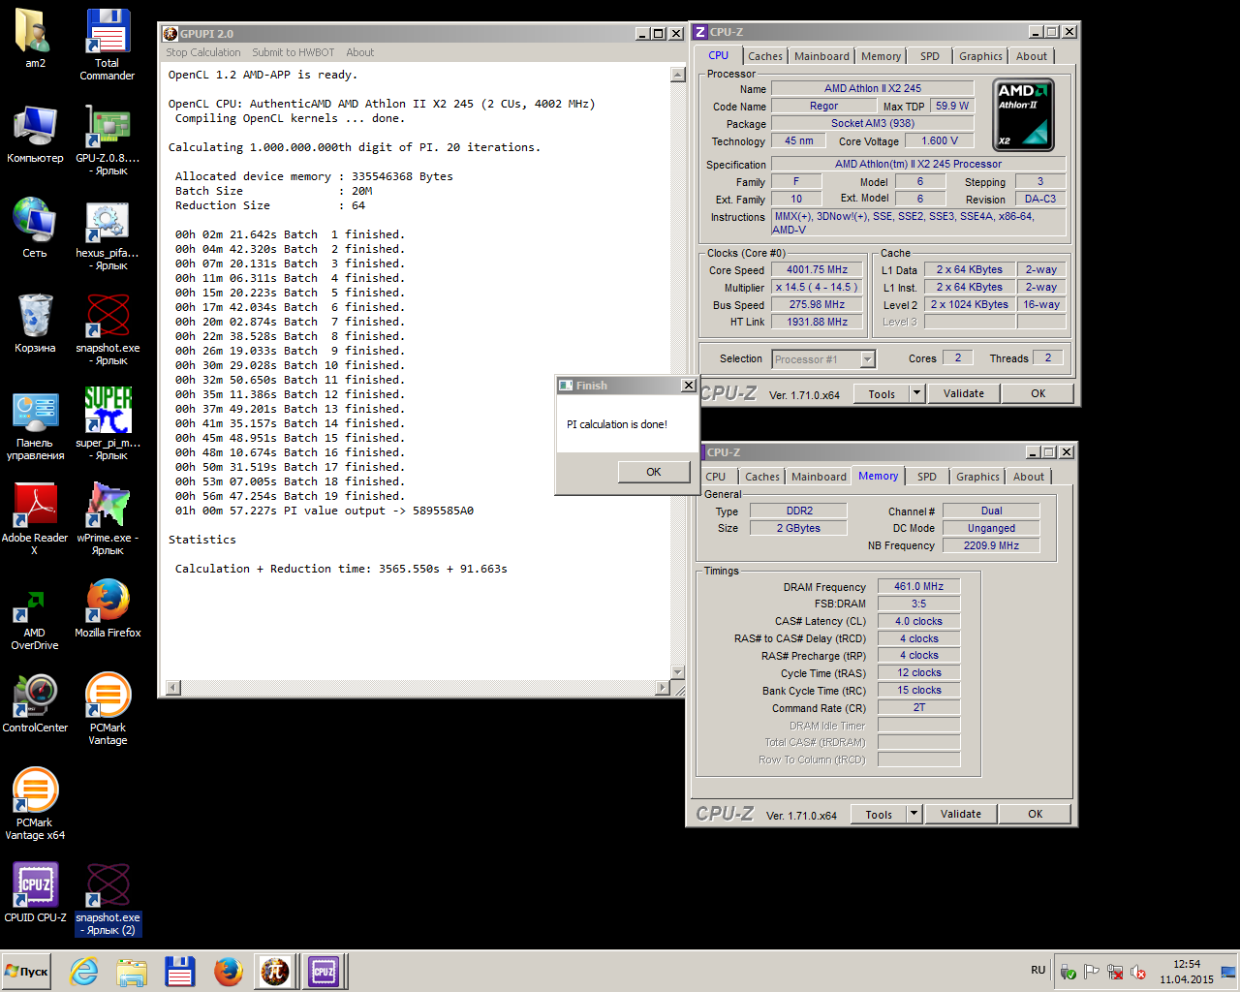Switch to Mainboard tab in upper CPU-Z
The image size is (1240, 992).
pyautogui.click(x=821, y=56)
